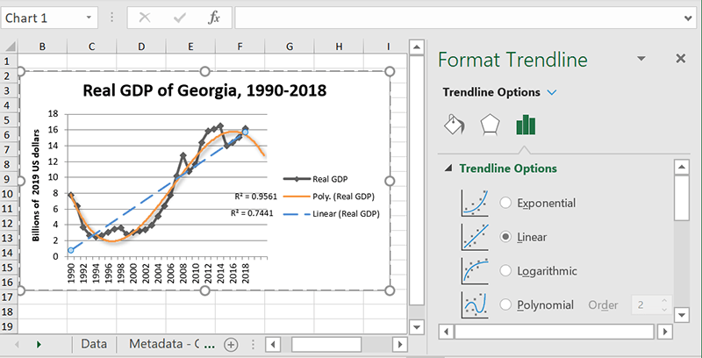Click the sheet tab overflow ellipsis
Viewport: 702px width, 358px height.
coord(209,345)
